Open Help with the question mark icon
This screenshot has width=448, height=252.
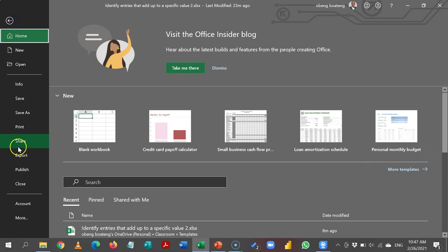[x=391, y=6]
